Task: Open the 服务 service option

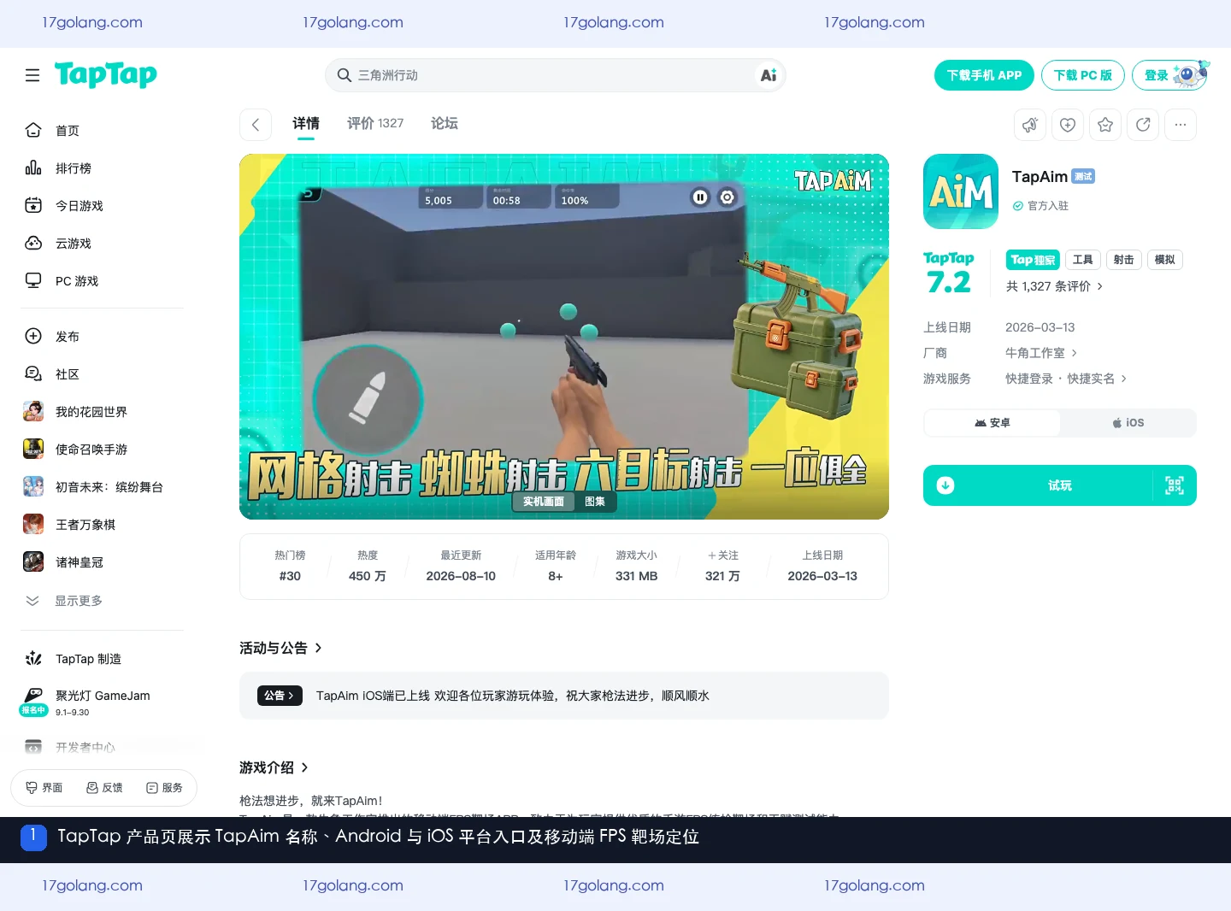Action: point(164,788)
